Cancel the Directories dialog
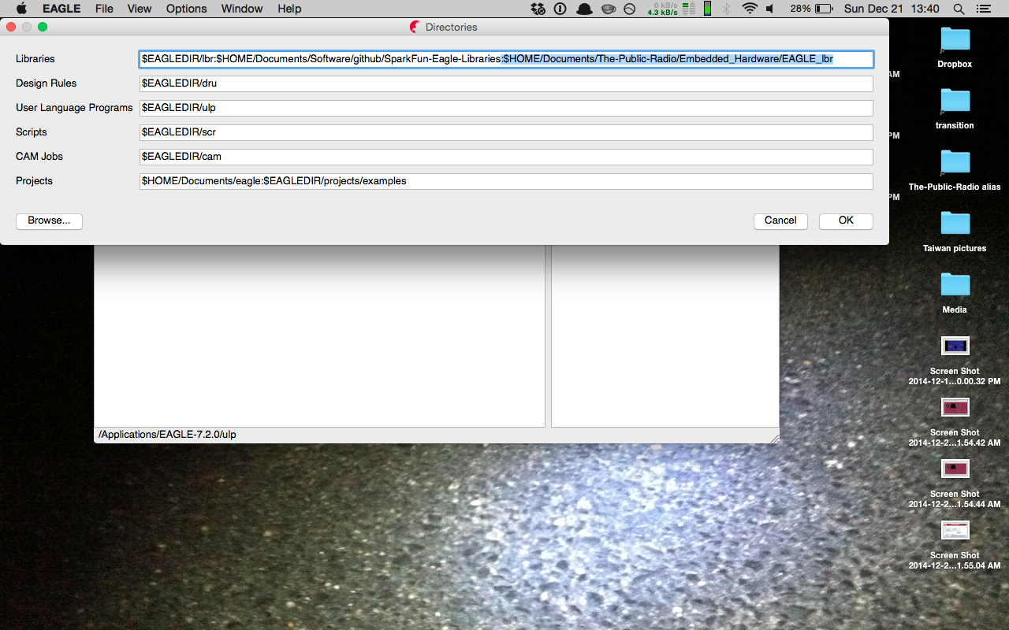Viewport: 1009px width, 630px height. [780, 221]
